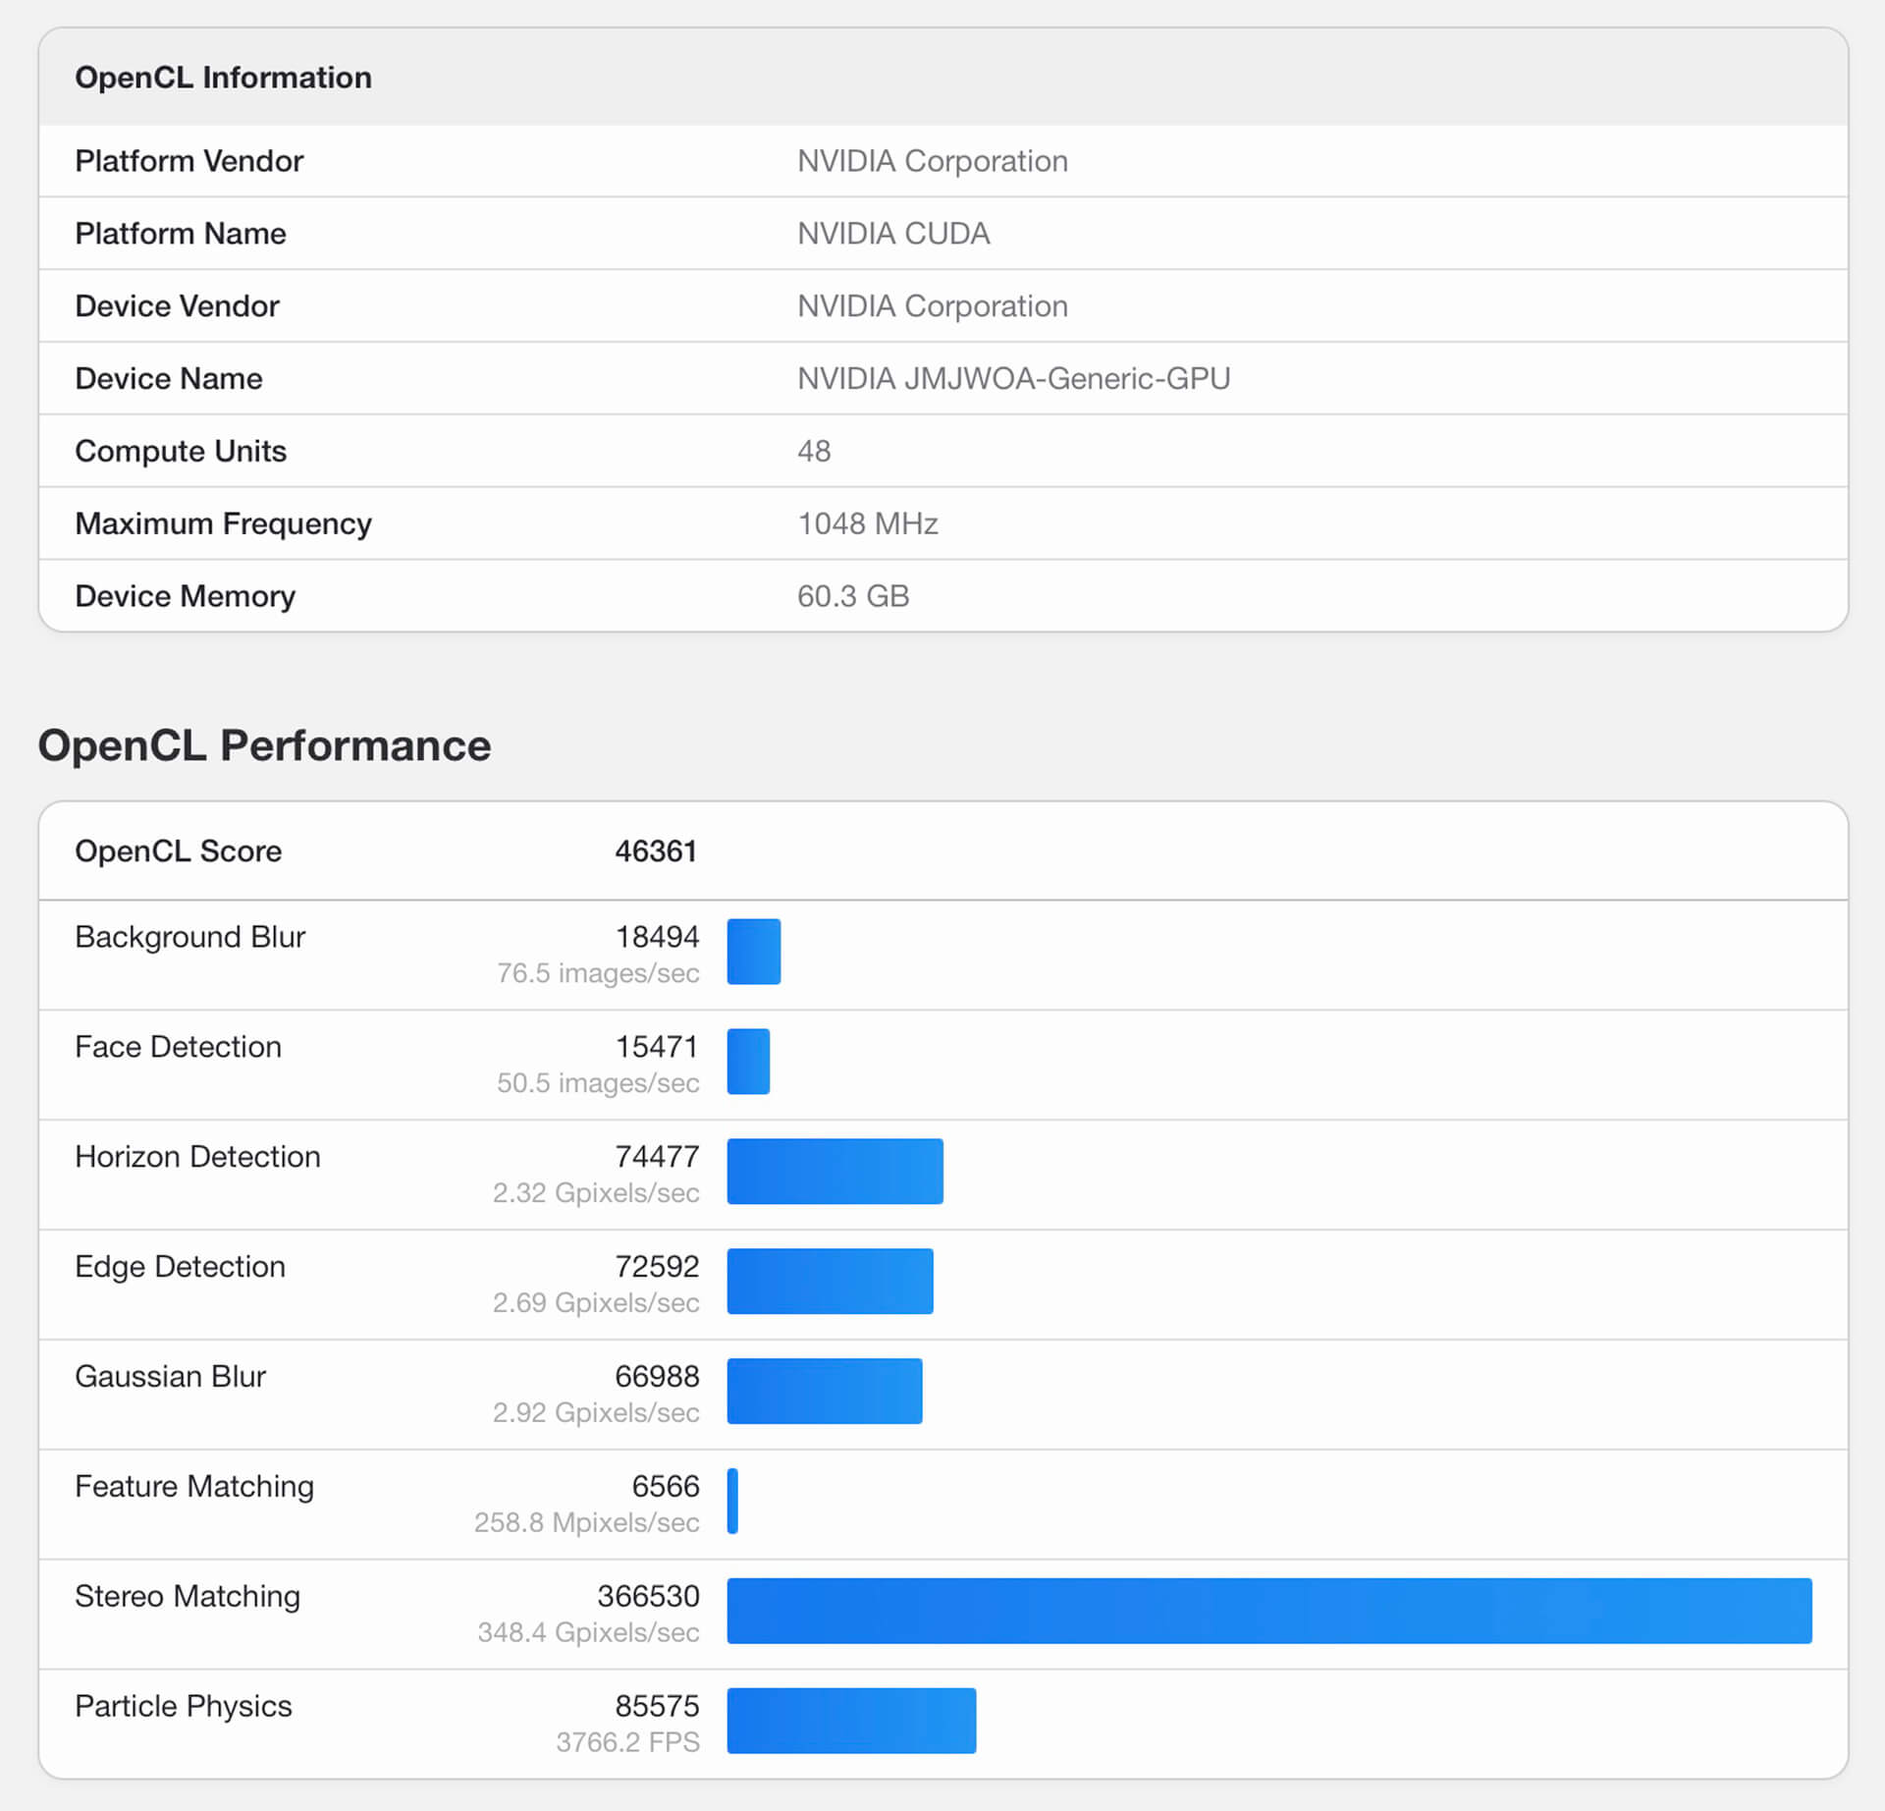
Task: Click the Stereo Matching row label
Action: [x=188, y=1596]
